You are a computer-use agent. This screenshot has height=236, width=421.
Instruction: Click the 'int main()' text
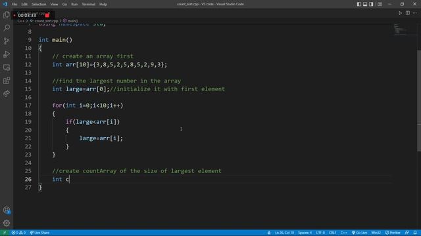(x=55, y=40)
